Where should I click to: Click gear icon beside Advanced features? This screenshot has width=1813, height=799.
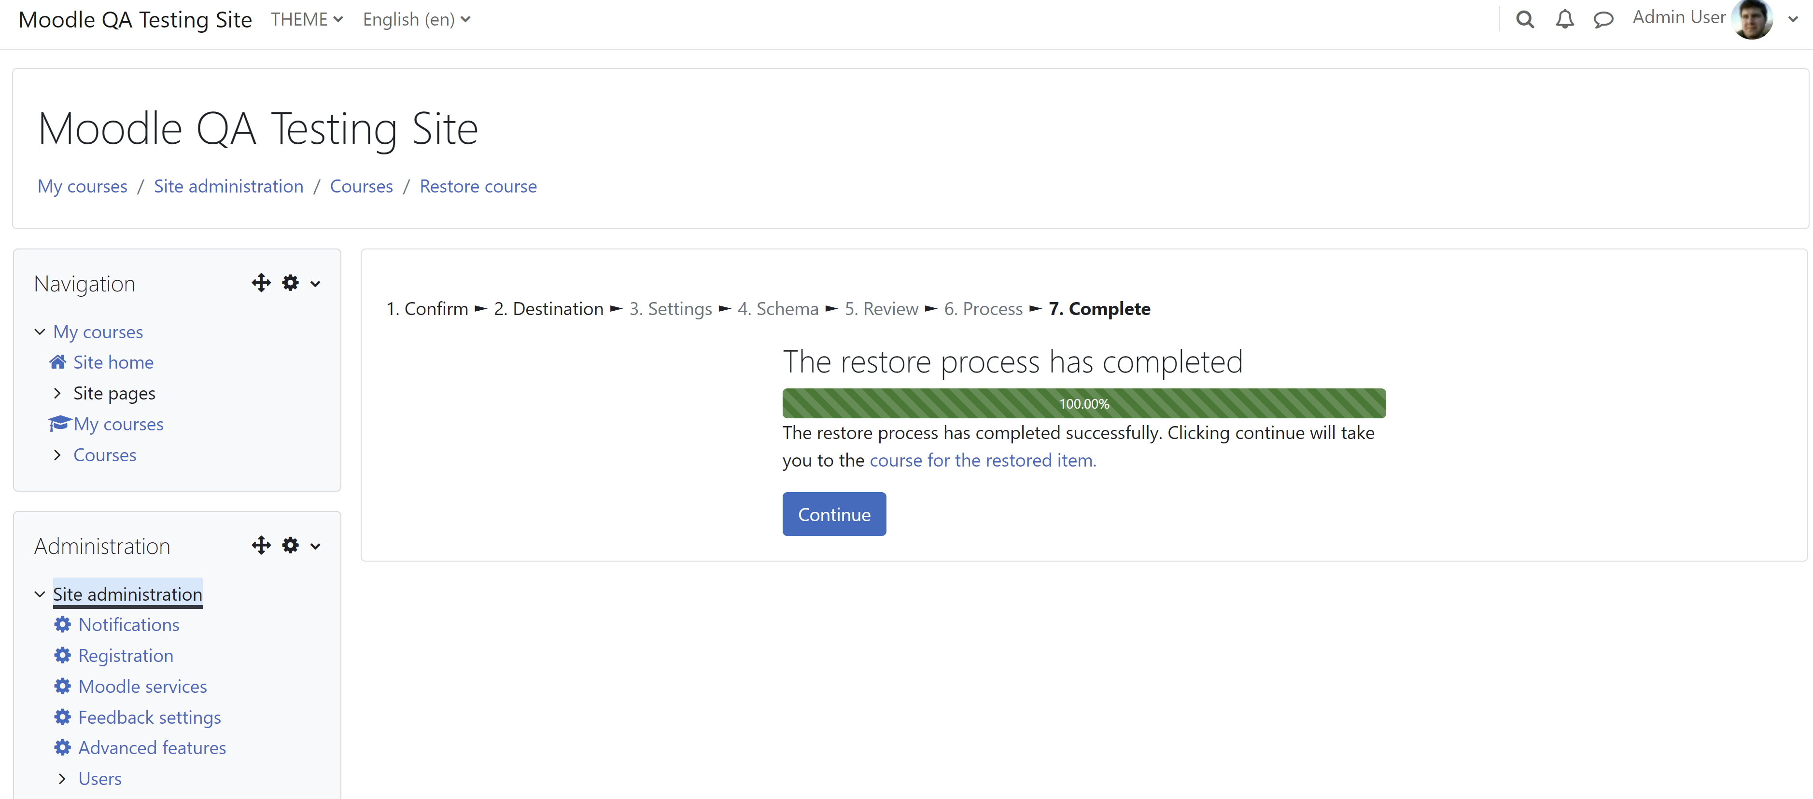click(x=63, y=747)
